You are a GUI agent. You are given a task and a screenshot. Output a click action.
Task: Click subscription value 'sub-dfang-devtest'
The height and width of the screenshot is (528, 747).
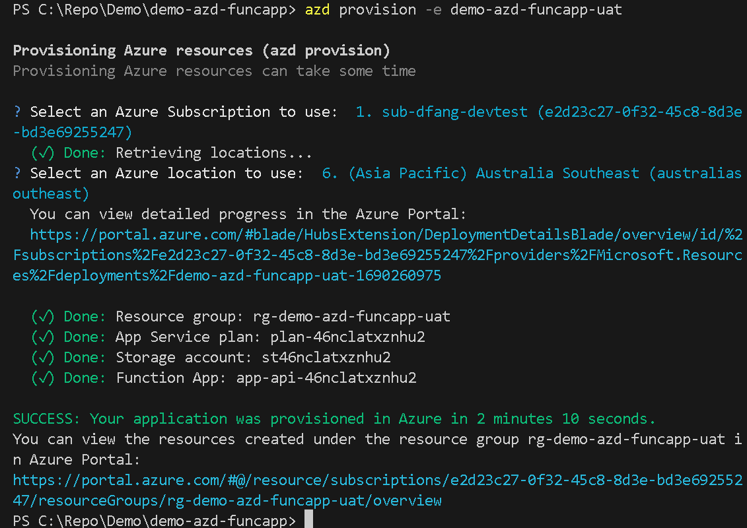point(454,112)
